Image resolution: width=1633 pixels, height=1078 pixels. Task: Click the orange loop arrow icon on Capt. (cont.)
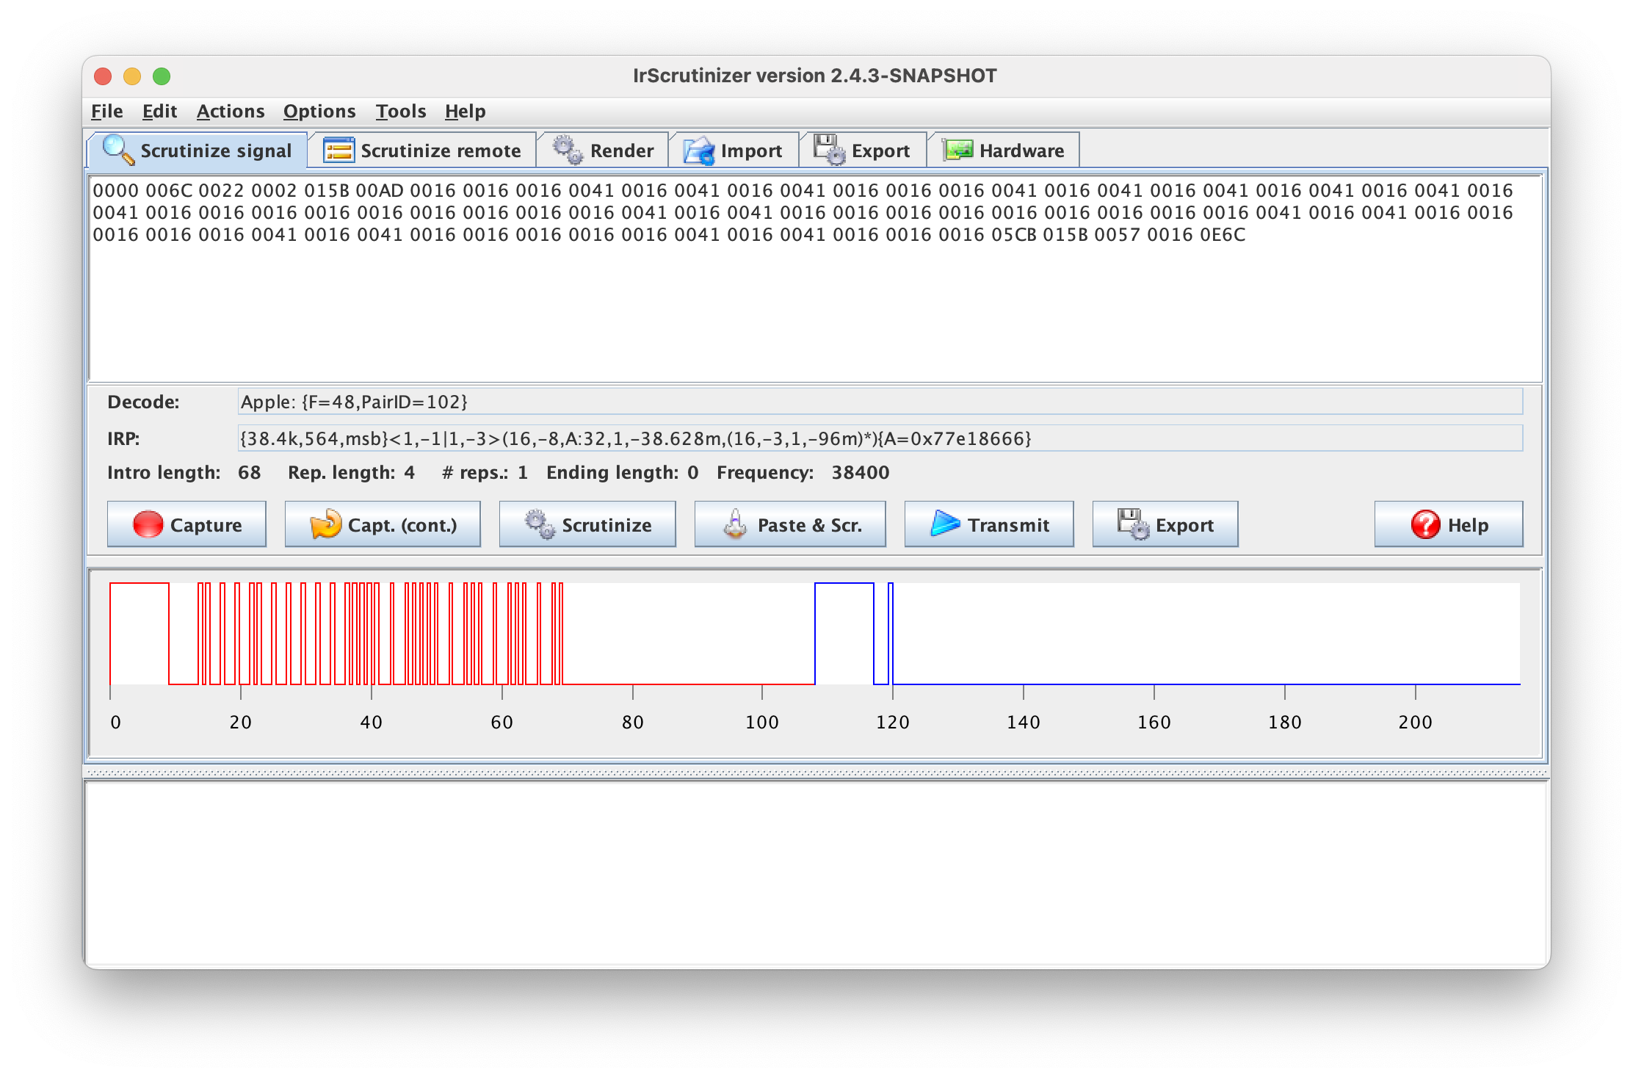(x=325, y=524)
